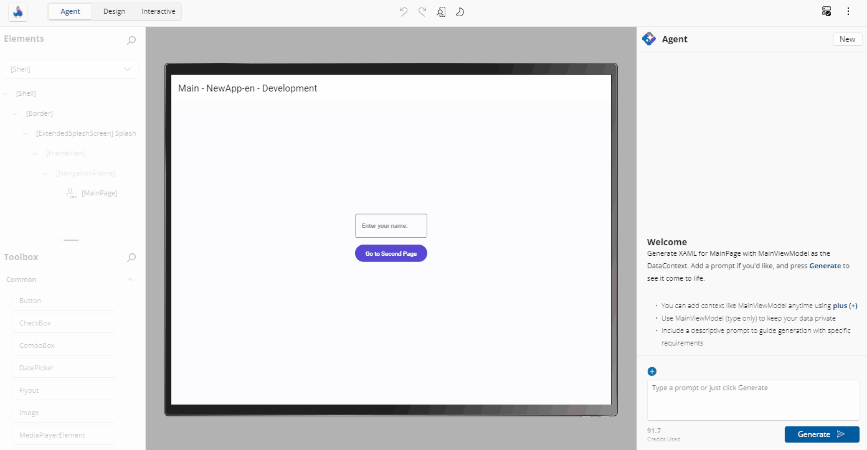867x450 pixels.
Task: Click the plus icon to add context
Action: coord(651,371)
